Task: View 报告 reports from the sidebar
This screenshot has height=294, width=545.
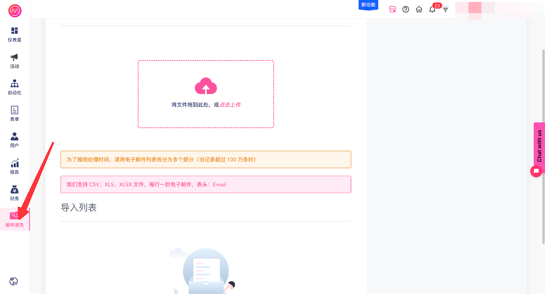Action: [x=15, y=167]
